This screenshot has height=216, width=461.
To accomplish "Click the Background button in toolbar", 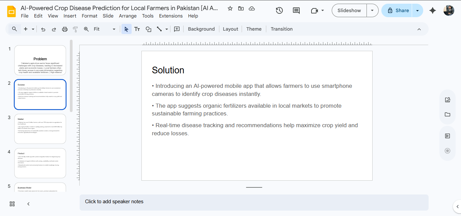I will [x=201, y=29].
